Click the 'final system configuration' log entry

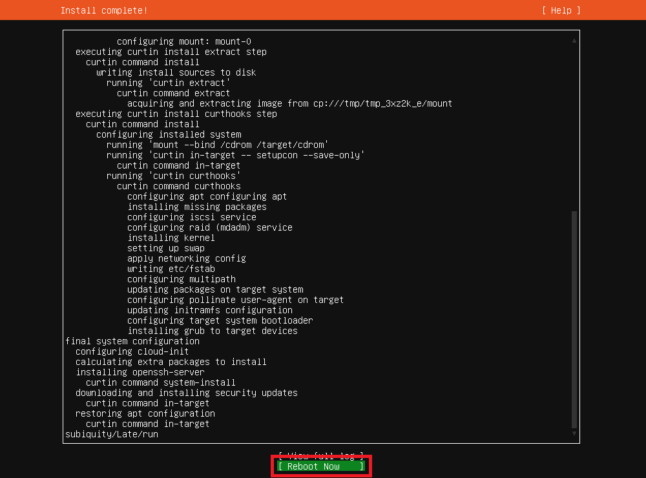tap(134, 341)
